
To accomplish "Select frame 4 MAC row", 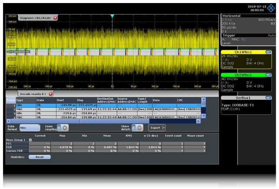I will point(104,117).
